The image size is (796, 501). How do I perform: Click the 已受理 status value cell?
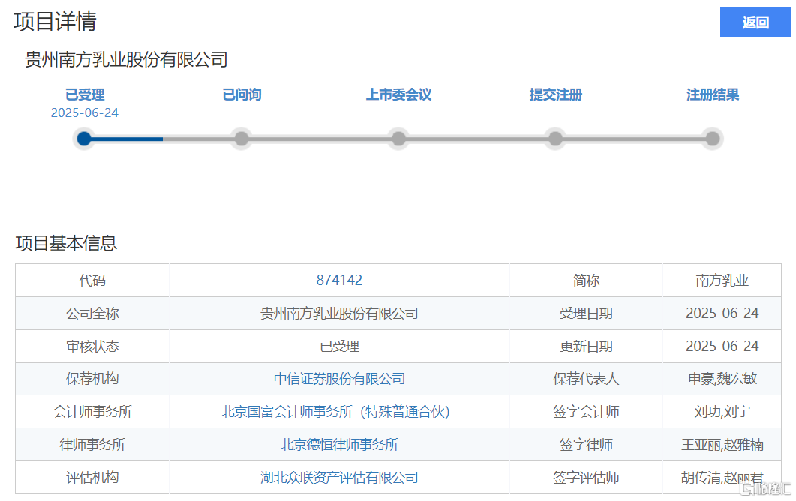tap(339, 346)
